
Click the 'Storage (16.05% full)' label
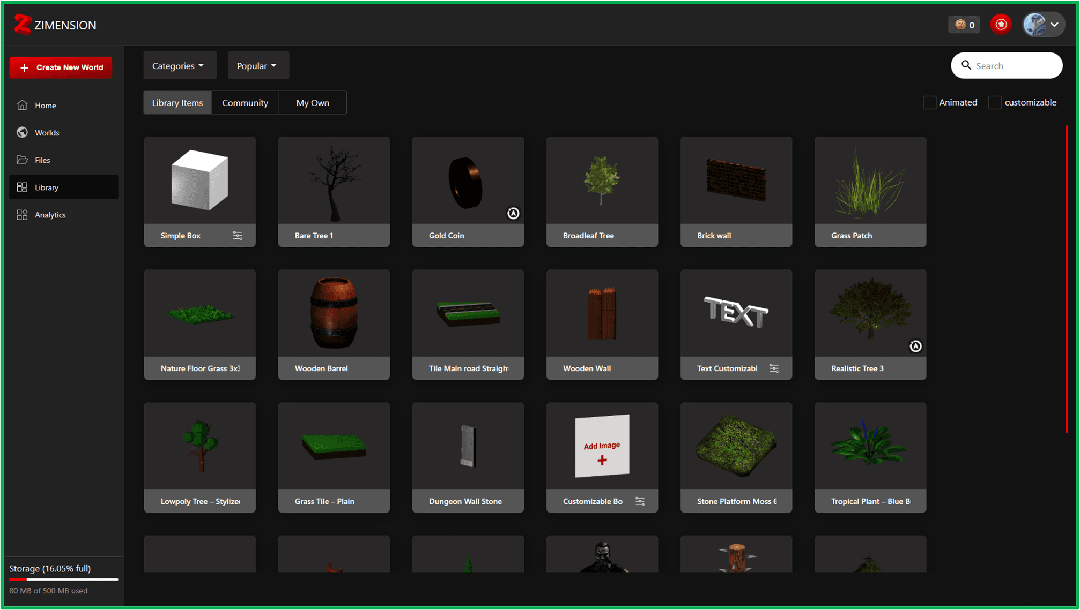coord(50,568)
